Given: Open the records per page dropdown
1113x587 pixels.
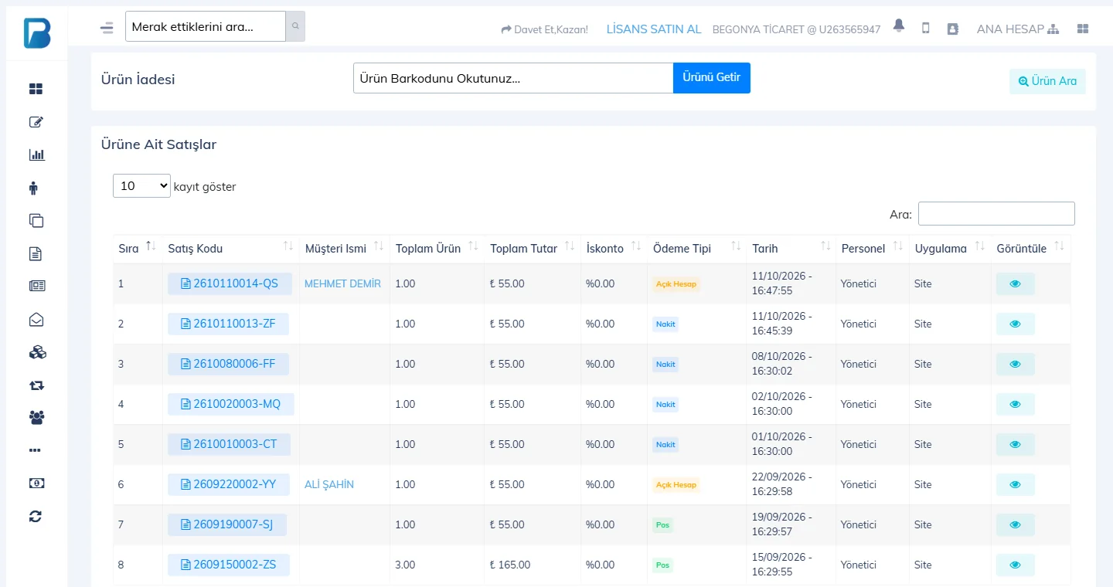Looking at the screenshot, I should click(141, 185).
